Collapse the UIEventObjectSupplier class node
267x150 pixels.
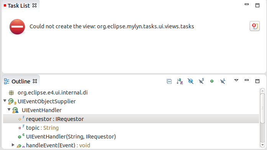click(x=5, y=101)
